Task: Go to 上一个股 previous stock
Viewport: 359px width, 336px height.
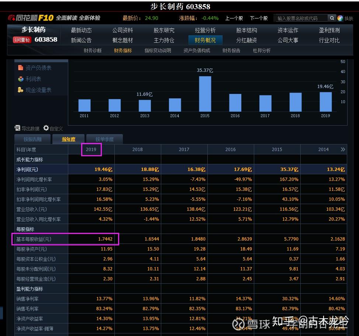Action: coord(234,18)
